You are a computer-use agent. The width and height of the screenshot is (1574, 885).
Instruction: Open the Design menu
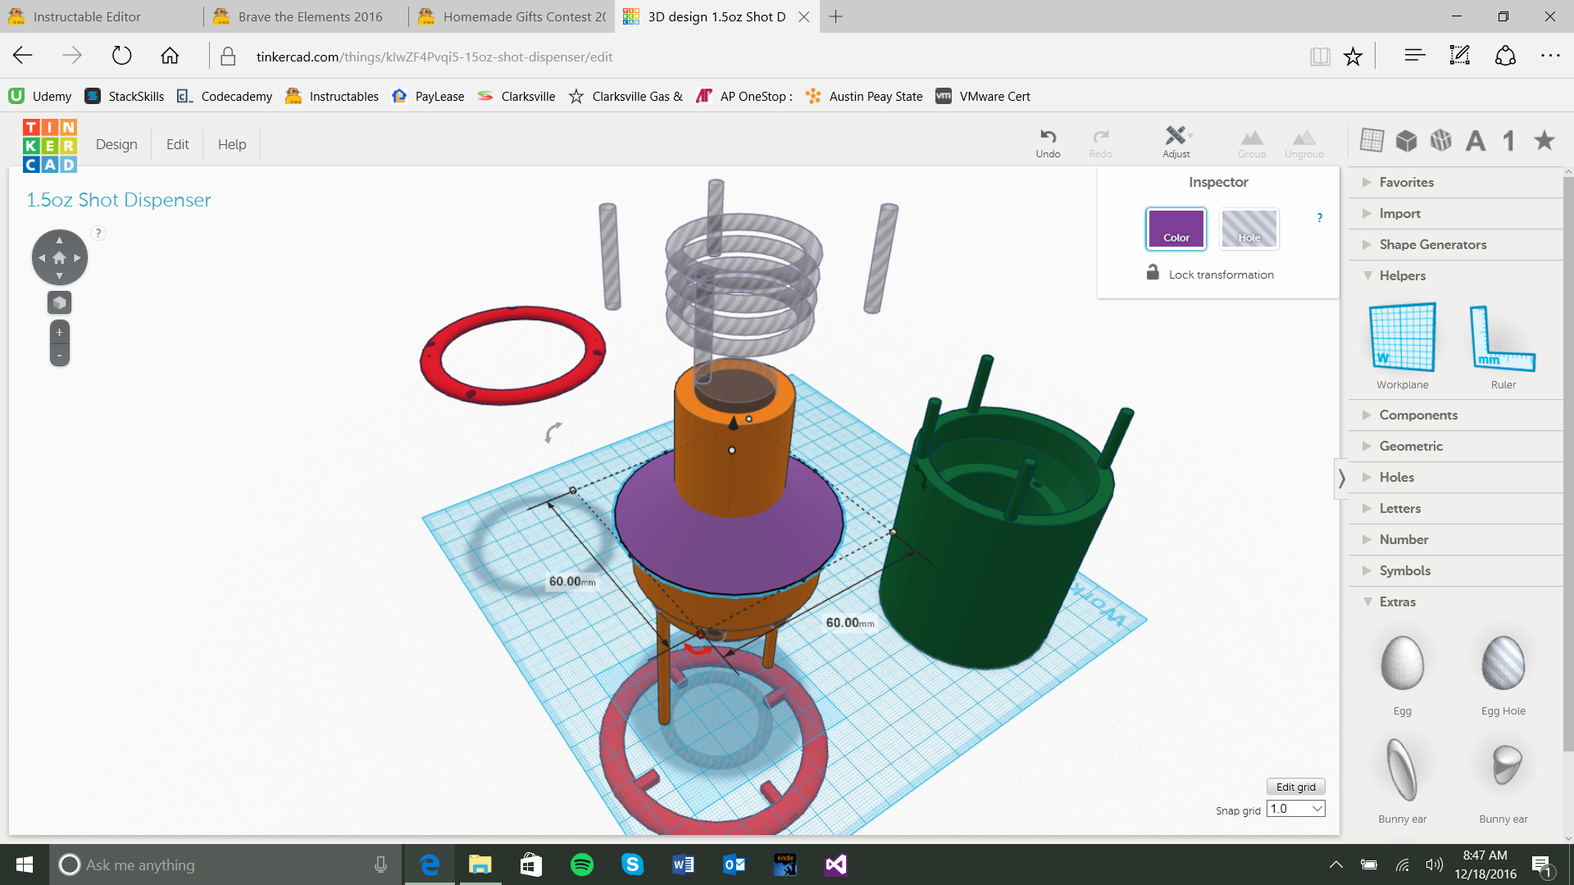(116, 144)
